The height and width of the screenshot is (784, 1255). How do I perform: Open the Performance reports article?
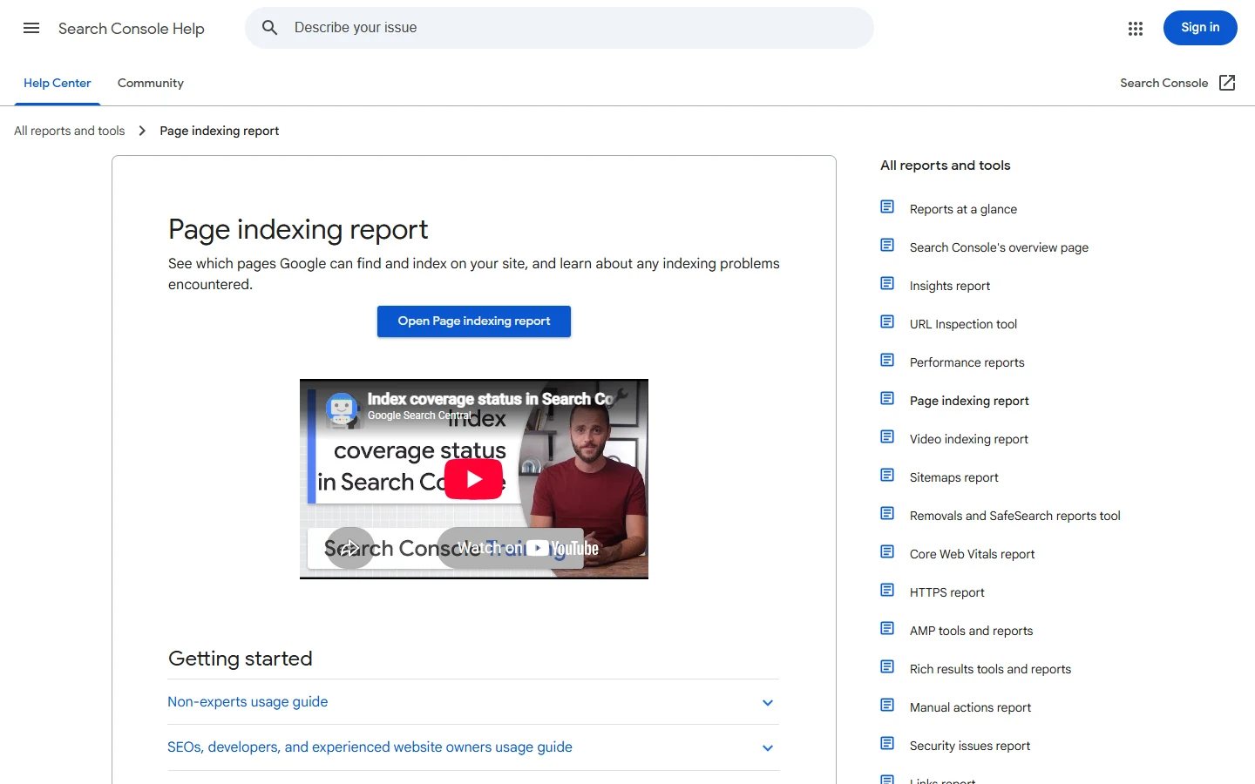[x=967, y=362]
